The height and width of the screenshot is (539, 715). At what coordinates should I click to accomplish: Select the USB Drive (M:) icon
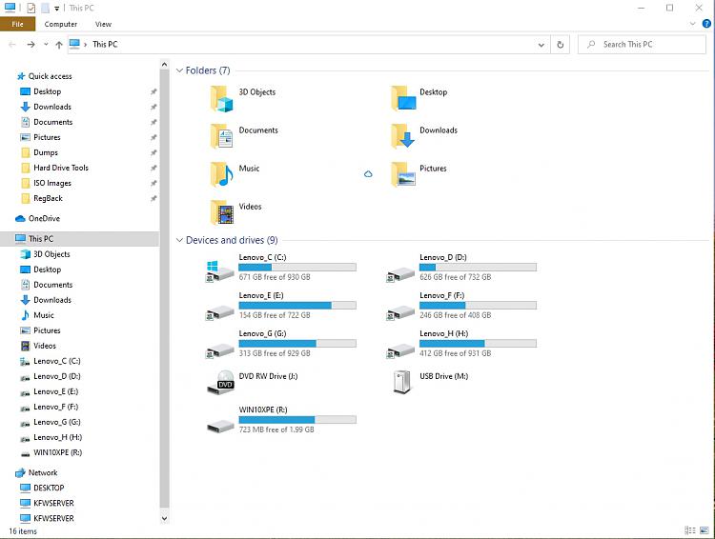(x=401, y=382)
